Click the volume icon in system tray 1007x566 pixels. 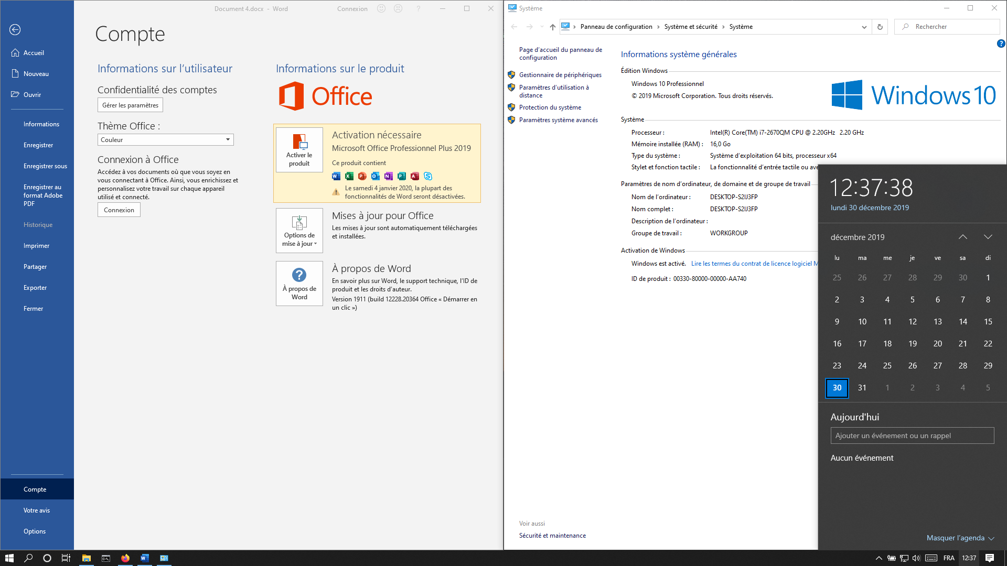pyautogui.click(x=916, y=558)
